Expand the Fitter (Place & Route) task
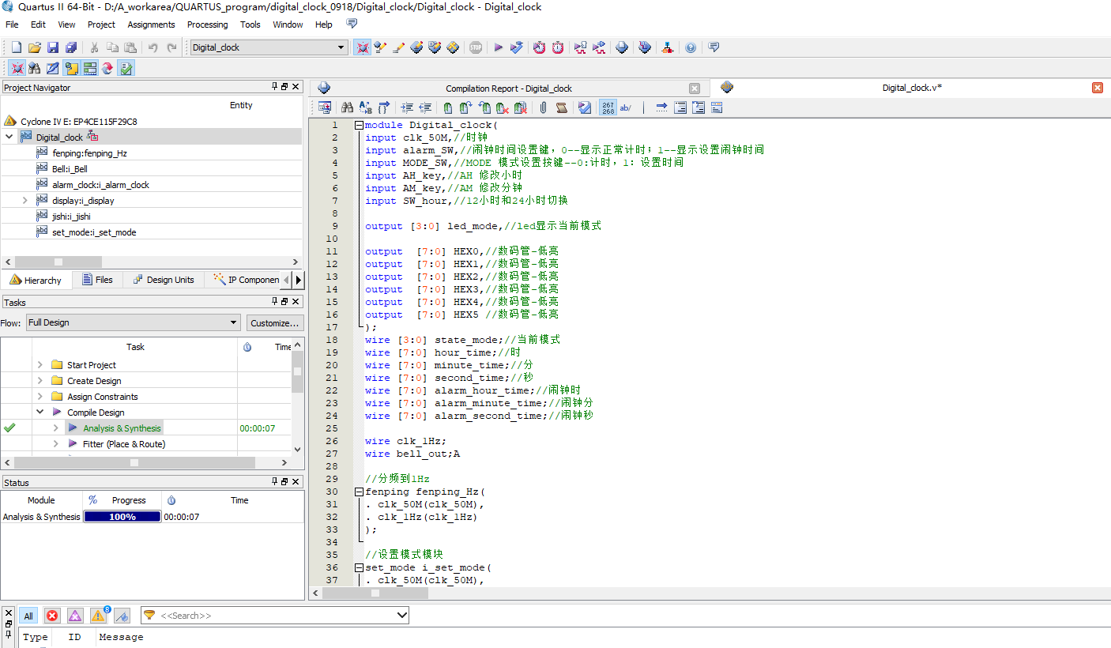The height and width of the screenshot is (648, 1111). coord(56,443)
